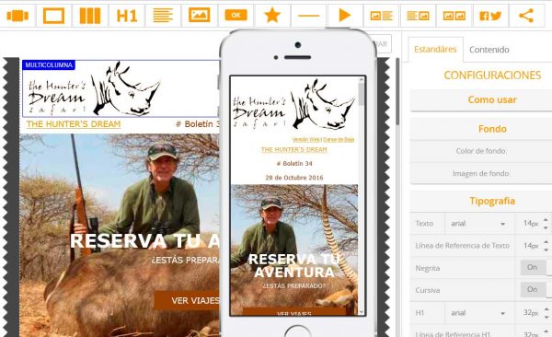Open the H1 font dropdown
Image resolution: width=552 pixels, height=337 pixels.
(478, 313)
